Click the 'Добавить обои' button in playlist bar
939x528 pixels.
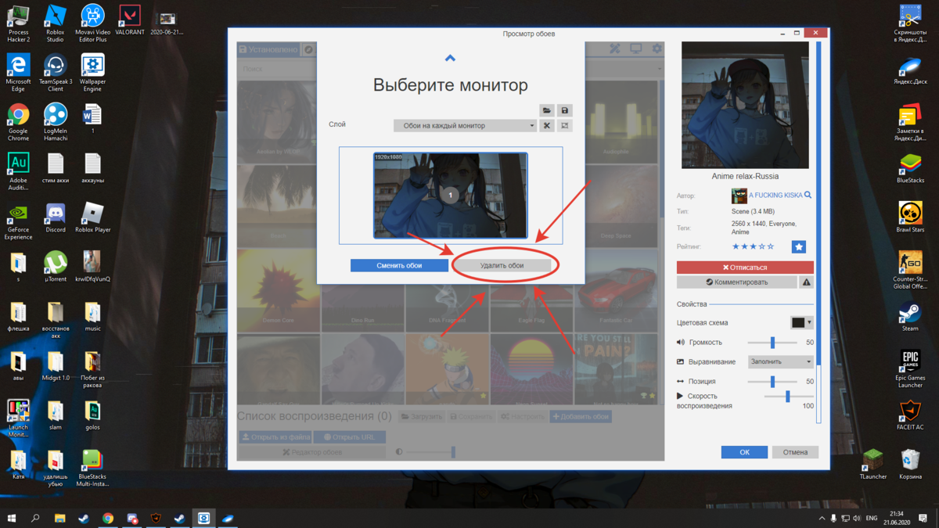[581, 417]
